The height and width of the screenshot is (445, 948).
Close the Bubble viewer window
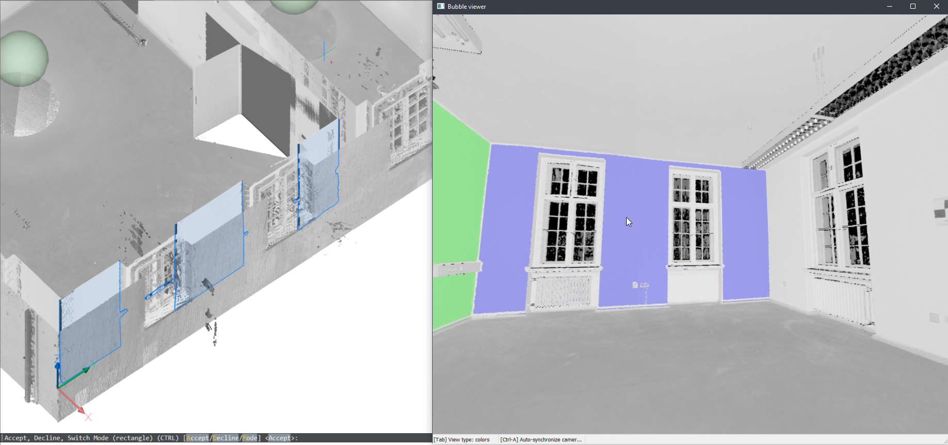(936, 6)
